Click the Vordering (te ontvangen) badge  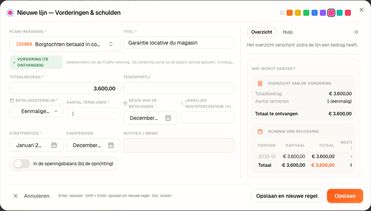[x=36, y=62]
